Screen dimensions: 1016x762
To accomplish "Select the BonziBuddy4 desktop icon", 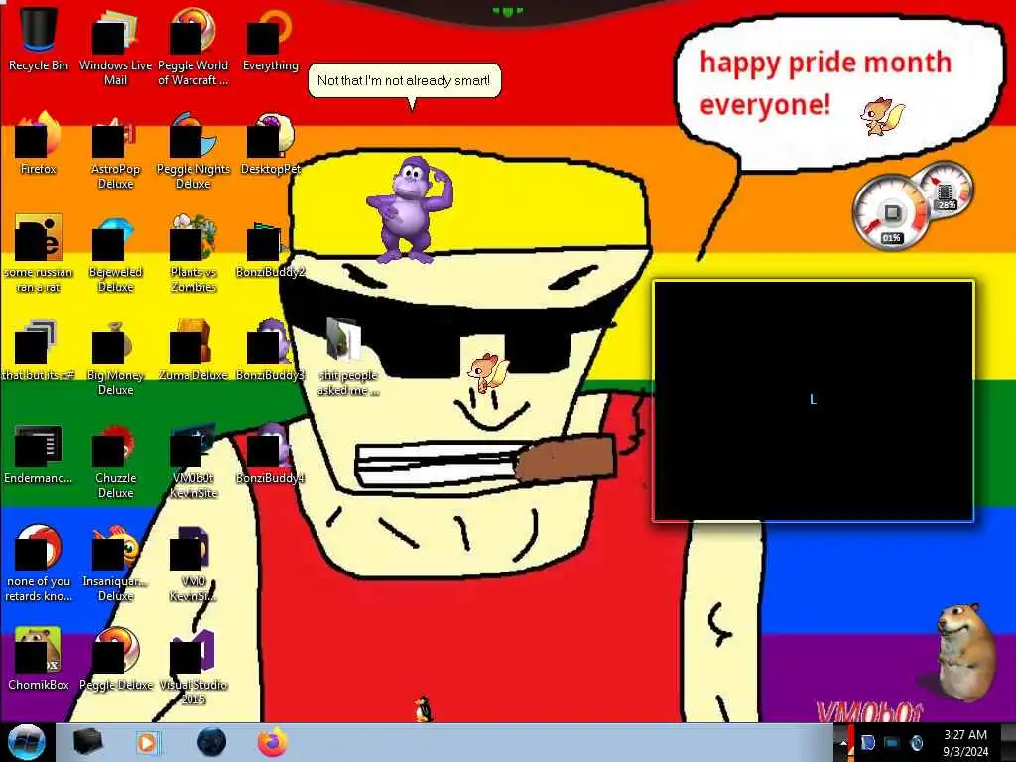I will point(270,453).
